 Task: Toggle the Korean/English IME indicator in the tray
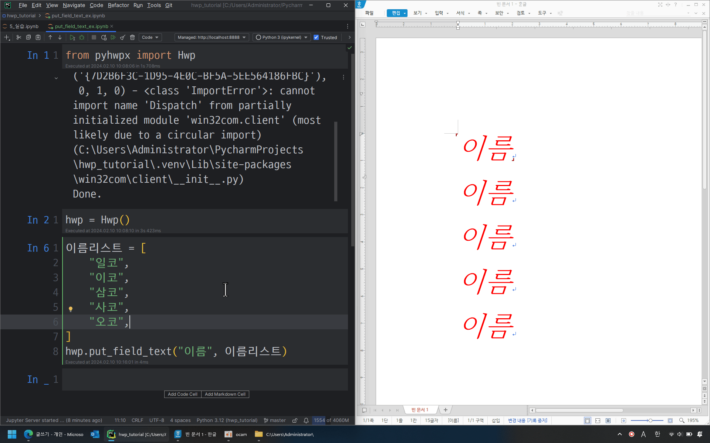(657, 434)
